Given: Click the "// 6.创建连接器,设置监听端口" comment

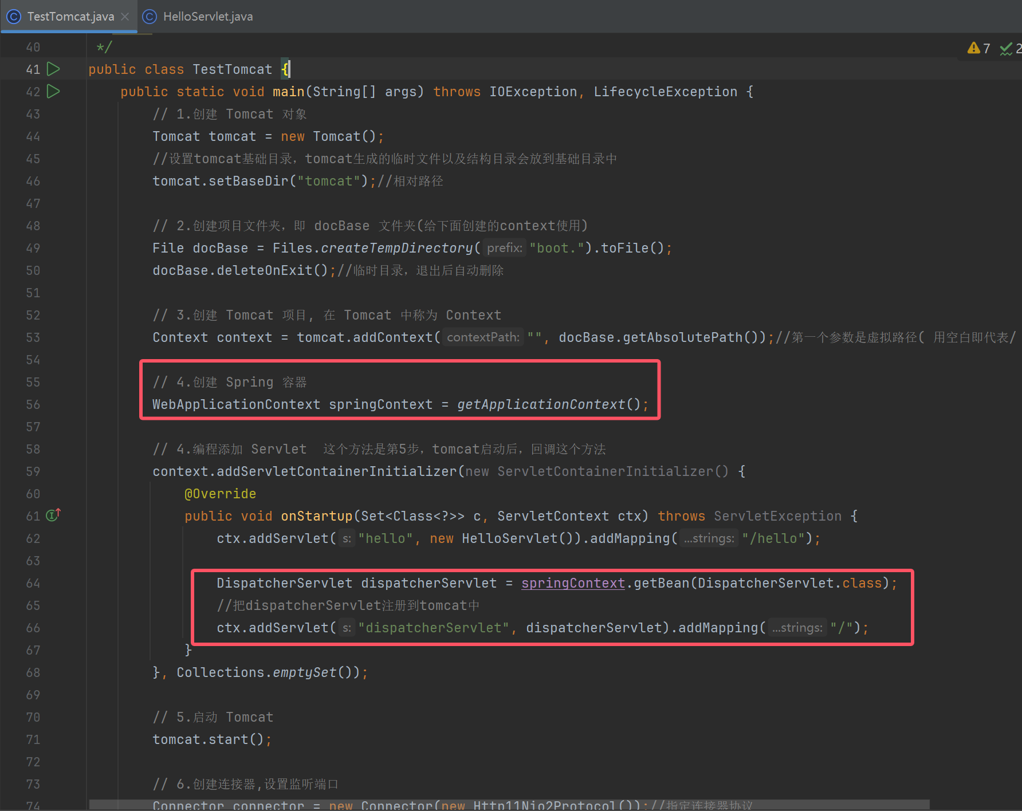Looking at the screenshot, I should coord(245,784).
